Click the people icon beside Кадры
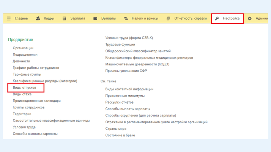 (x=38, y=19)
